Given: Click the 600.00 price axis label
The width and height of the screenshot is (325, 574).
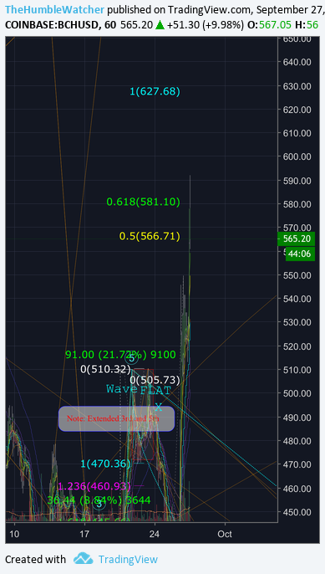Looking at the screenshot, I should (x=297, y=156).
